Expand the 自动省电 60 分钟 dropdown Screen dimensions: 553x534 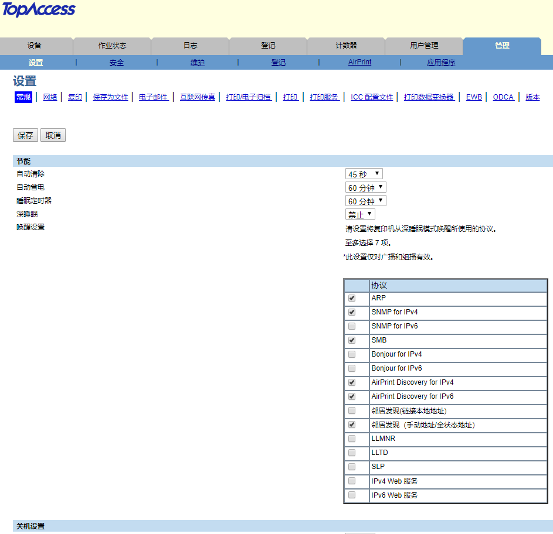[x=365, y=187]
